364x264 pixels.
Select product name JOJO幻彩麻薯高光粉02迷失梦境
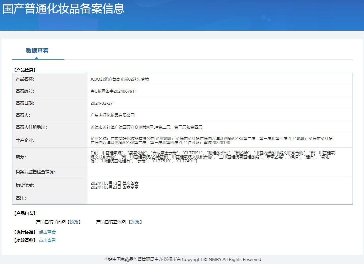119,79
